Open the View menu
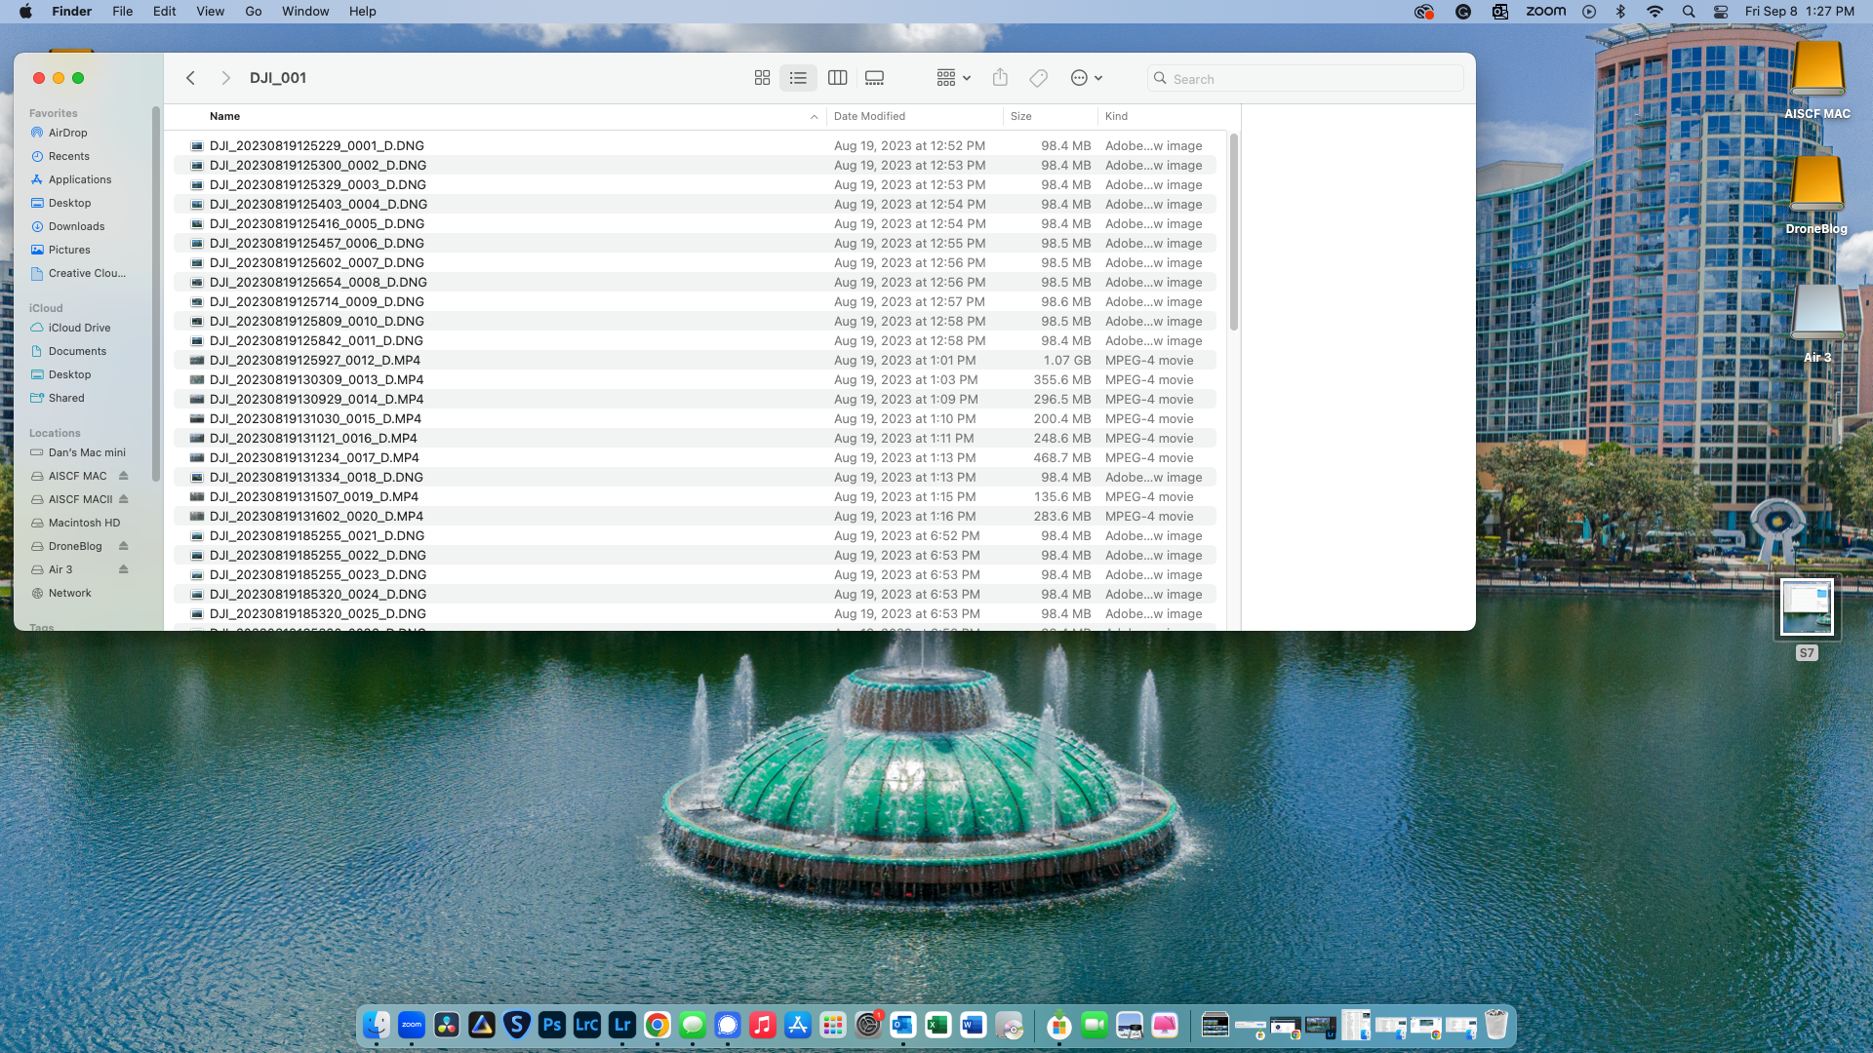Image resolution: width=1873 pixels, height=1053 pixels. (x=210, y=12)
